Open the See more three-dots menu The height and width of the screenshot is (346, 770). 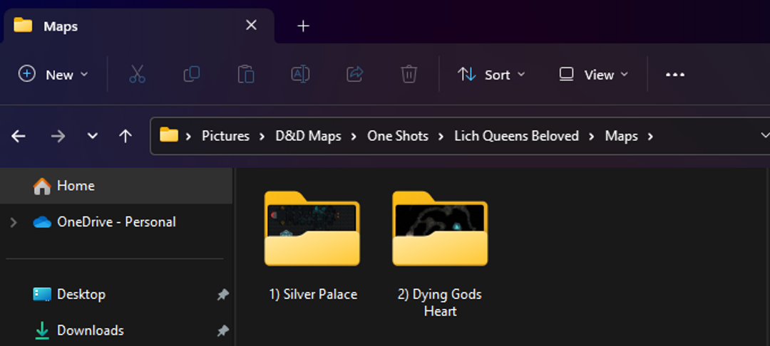[x=674, y=75]
